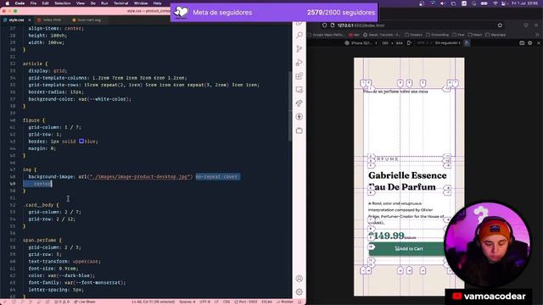Click 'margin: 0;' line in figure rule
Screen dimensions: 543x305
pos(42,148)
